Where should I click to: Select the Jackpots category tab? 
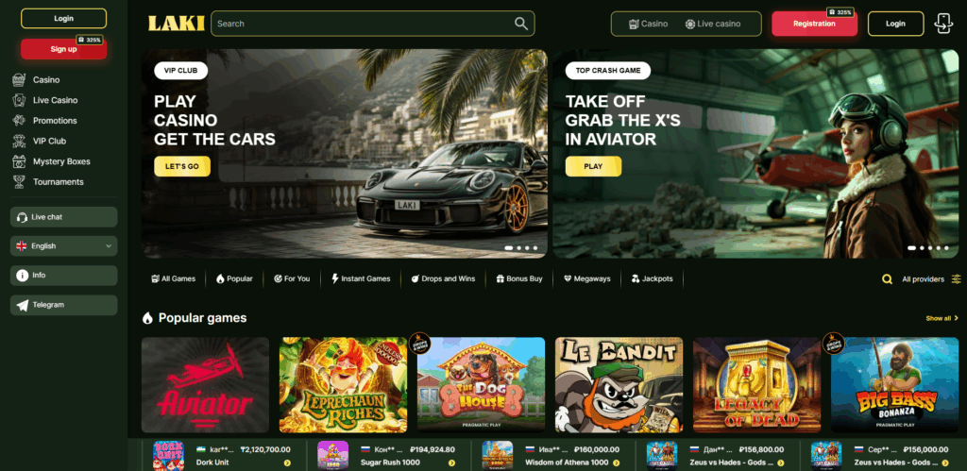coord(652,278)
